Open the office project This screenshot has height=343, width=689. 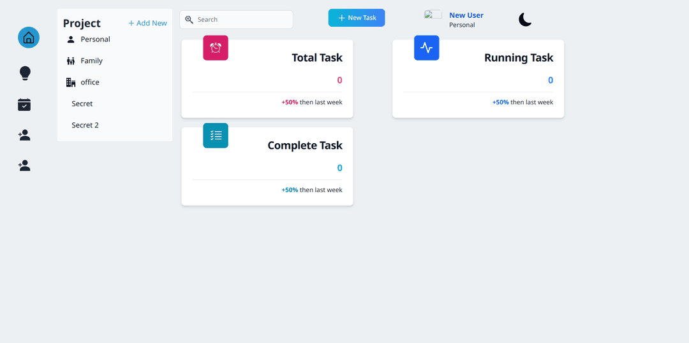89,82
